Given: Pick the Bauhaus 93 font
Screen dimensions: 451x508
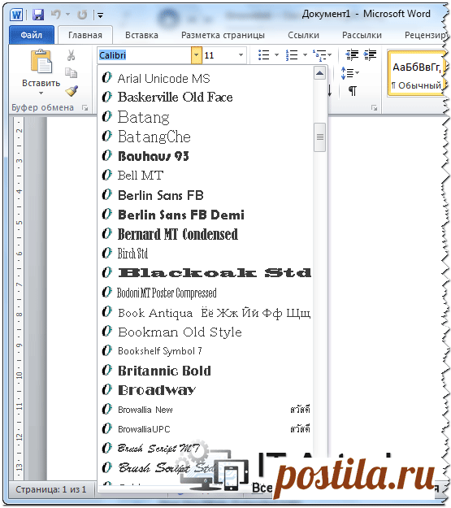Looking at the screenshot, I should tap(205, 156).
